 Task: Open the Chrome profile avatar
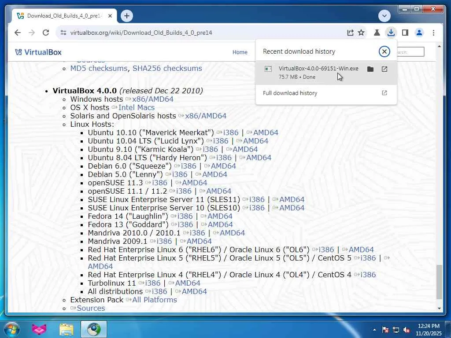pos(419,33)
